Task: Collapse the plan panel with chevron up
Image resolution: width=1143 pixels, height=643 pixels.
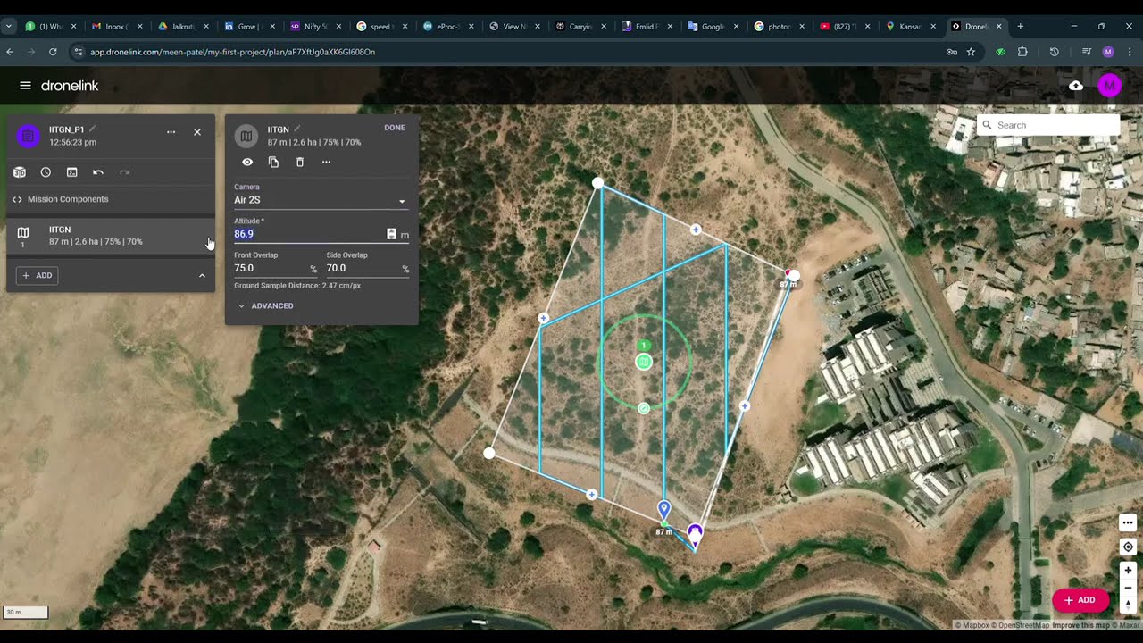Action: point(202,276)
